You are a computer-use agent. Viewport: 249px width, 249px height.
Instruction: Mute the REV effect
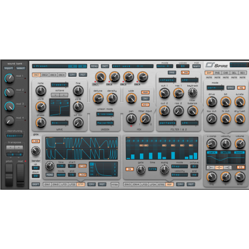click(243, 78)
